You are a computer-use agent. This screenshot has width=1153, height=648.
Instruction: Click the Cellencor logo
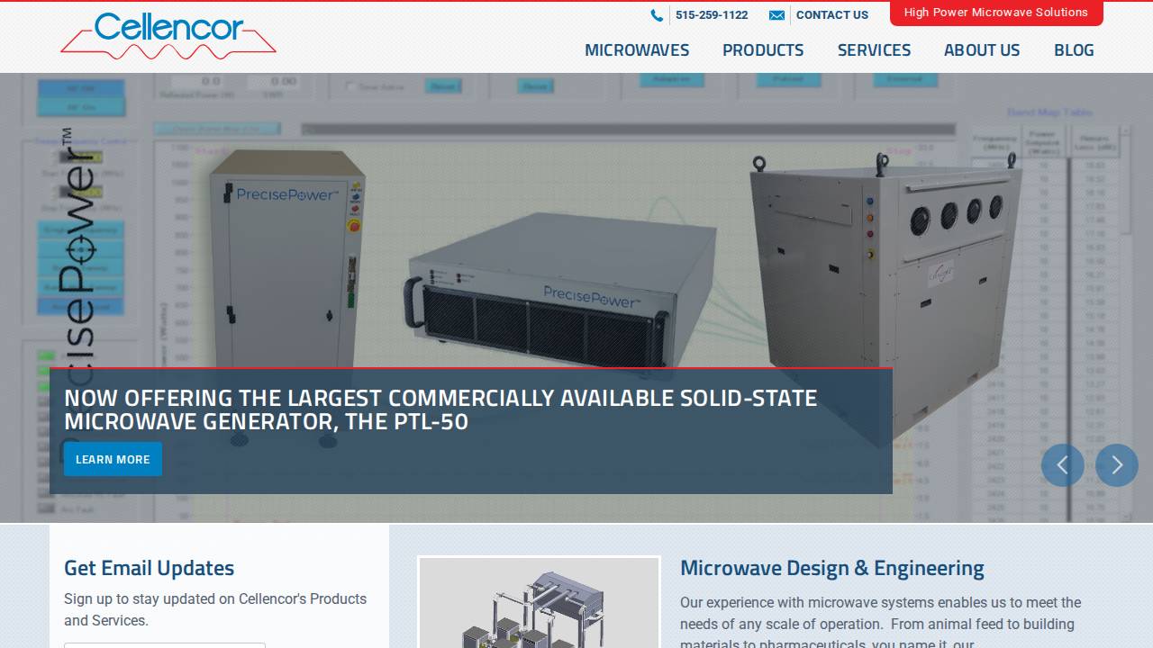point(168,36)
